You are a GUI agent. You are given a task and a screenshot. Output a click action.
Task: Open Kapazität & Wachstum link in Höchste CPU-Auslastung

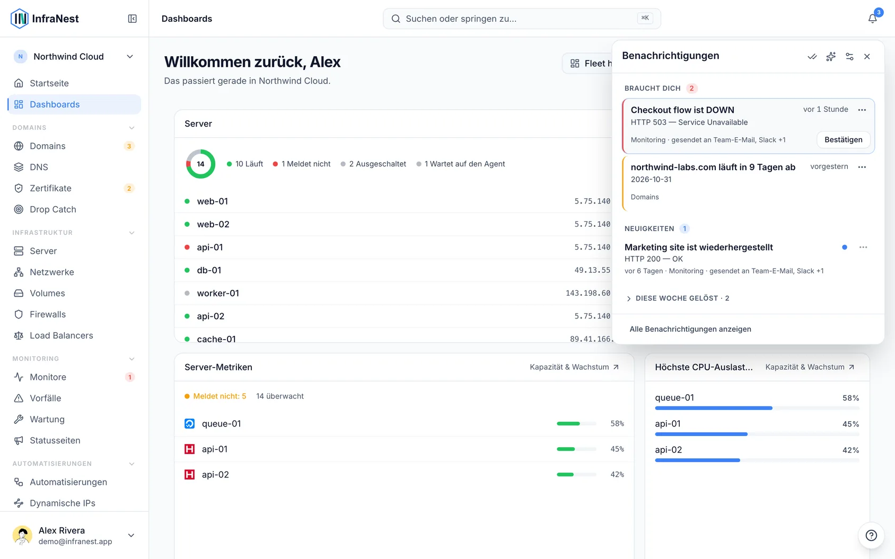tap(810, 367)
